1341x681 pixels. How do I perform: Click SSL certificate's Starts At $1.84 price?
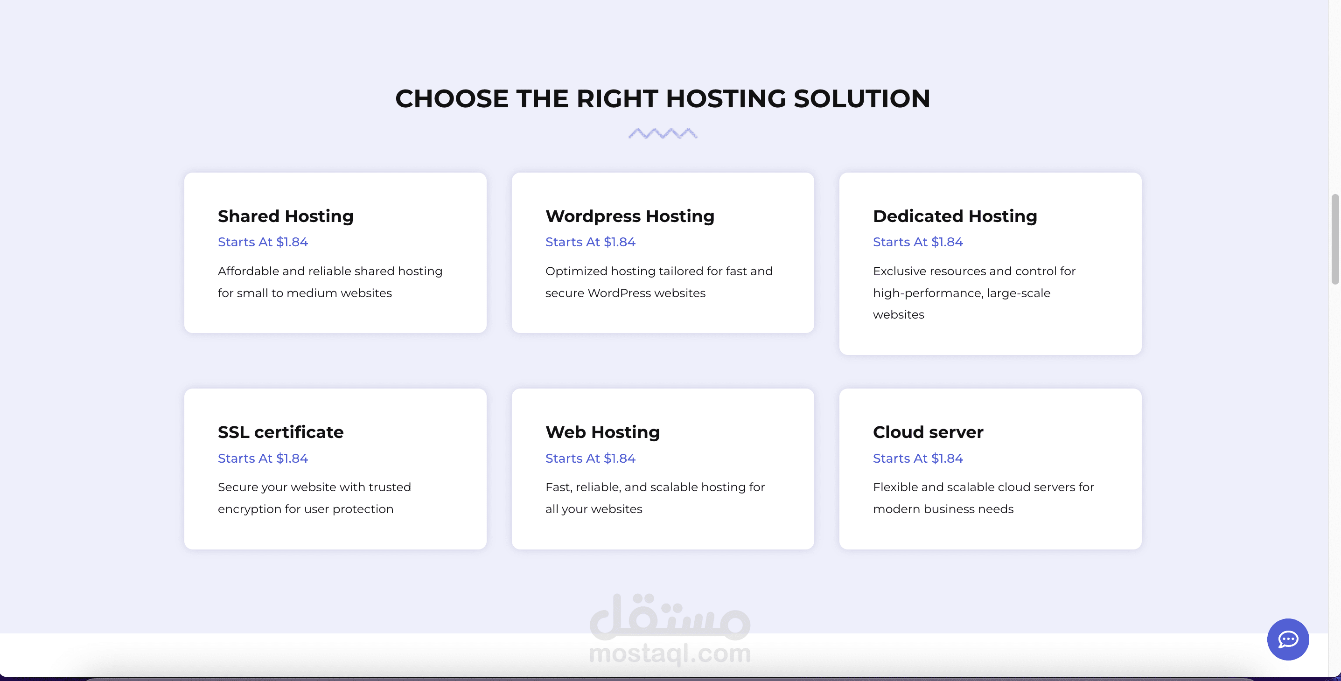point(262,459)
